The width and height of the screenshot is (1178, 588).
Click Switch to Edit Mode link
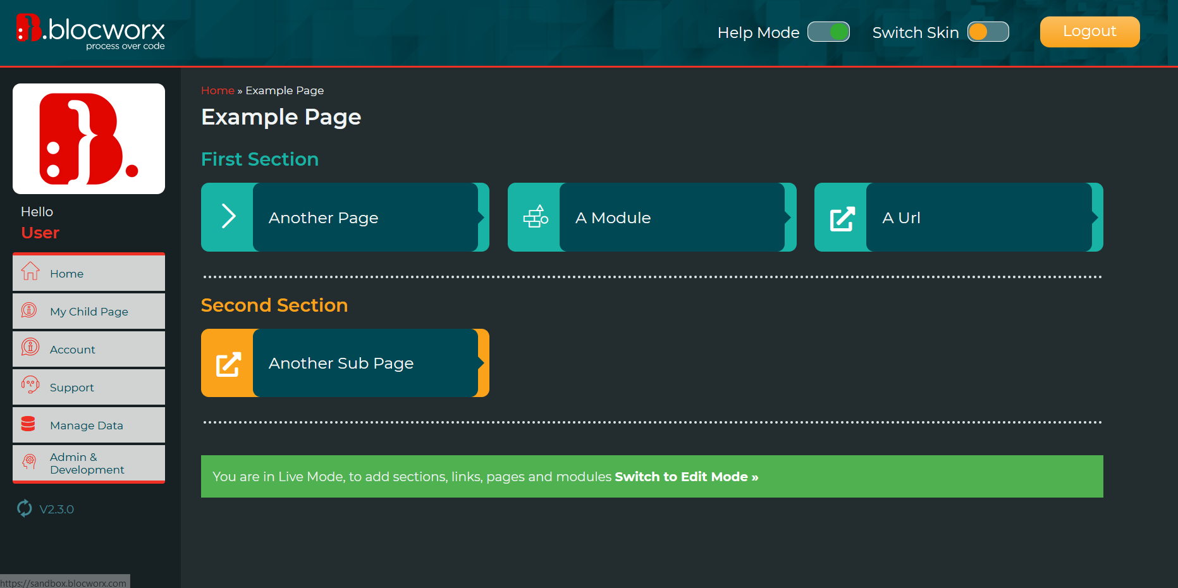[x=686, y=477]
